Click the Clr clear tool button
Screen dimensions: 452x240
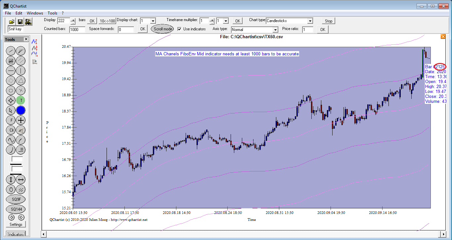11,130
